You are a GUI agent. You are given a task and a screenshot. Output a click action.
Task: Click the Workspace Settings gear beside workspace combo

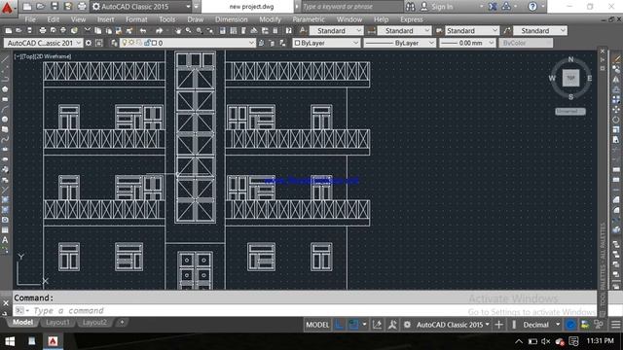coord(89,43)
